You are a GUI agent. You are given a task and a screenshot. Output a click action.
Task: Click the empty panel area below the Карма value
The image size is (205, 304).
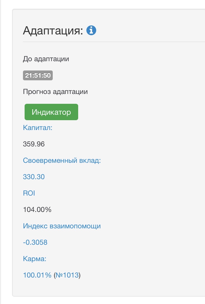coord(109,287)
